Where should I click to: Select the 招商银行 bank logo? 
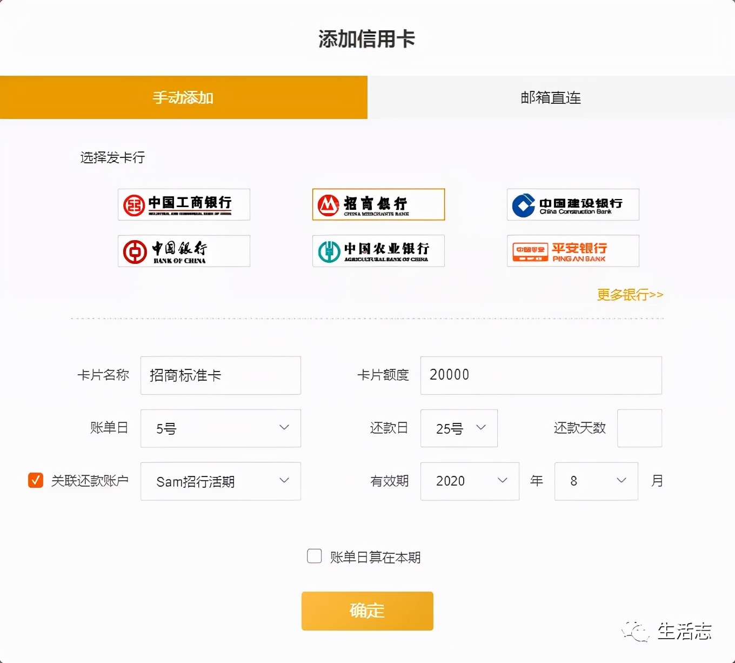pyautogui.click(x=378, y=204)
